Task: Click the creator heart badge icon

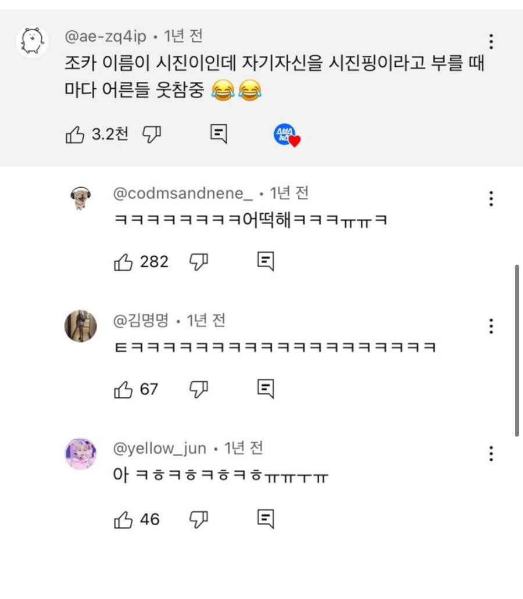Action: (286, 135)
